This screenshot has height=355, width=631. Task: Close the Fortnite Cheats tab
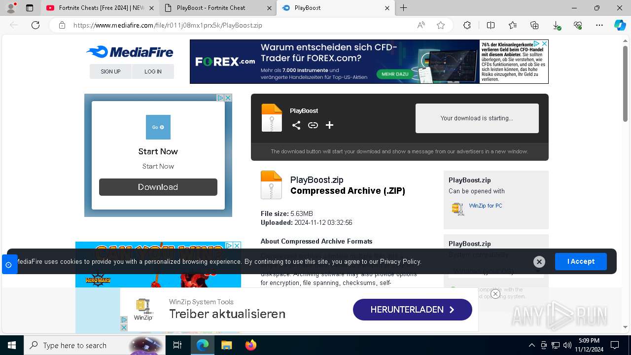pyautogui.click(x=151, y=8)
